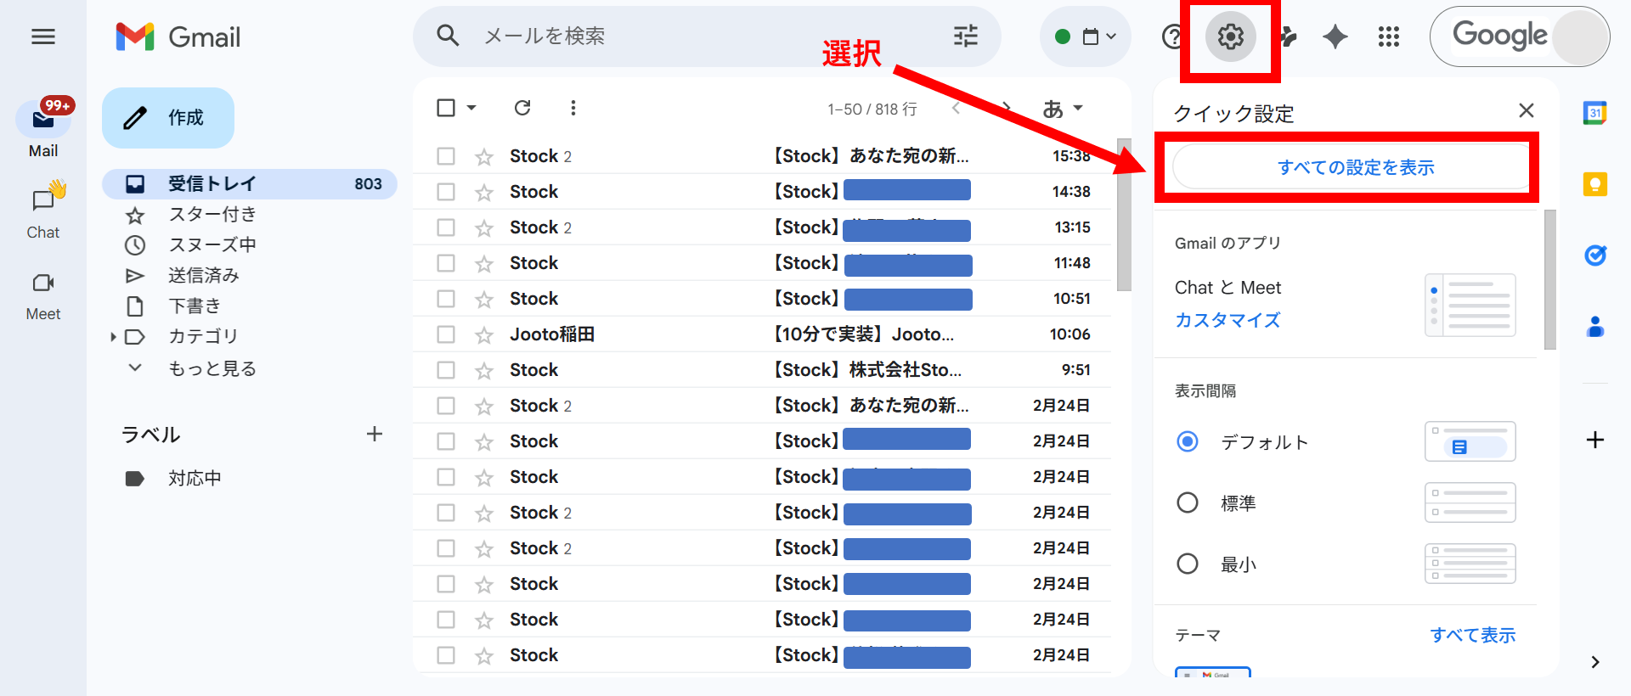Close the クイック設定 panel
This screenshot has width=1631, height=696.
point(1527,110)
